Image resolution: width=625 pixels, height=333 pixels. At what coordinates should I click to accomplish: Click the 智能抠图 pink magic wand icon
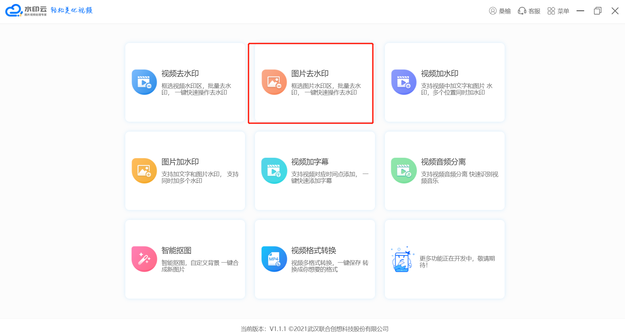click(144, 259)
